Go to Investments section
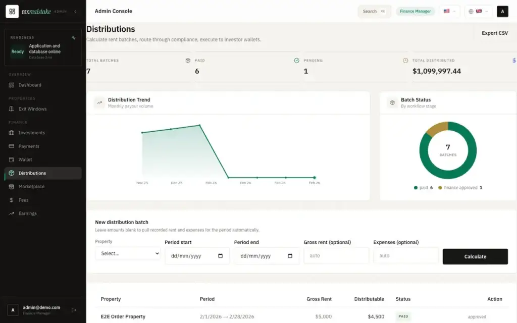 click(43, 133)
